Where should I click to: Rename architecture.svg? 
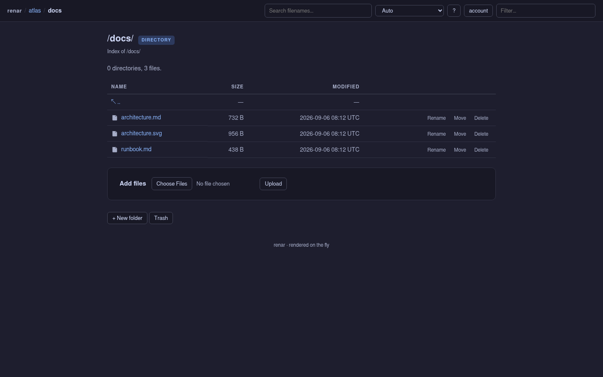coord(436,134)
